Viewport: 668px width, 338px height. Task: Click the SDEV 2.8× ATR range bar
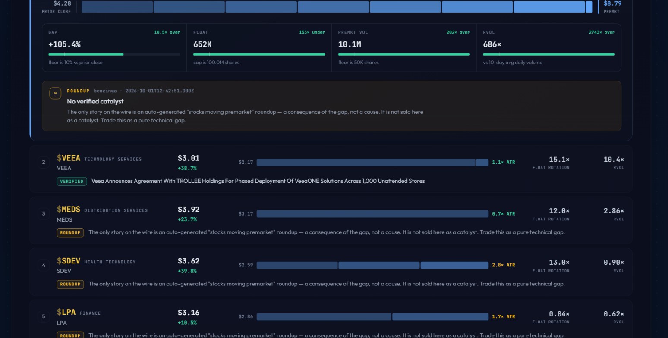pos(372,265)
